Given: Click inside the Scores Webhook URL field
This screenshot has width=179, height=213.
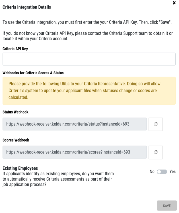Looking at the screenshot, I should (75, 152).
